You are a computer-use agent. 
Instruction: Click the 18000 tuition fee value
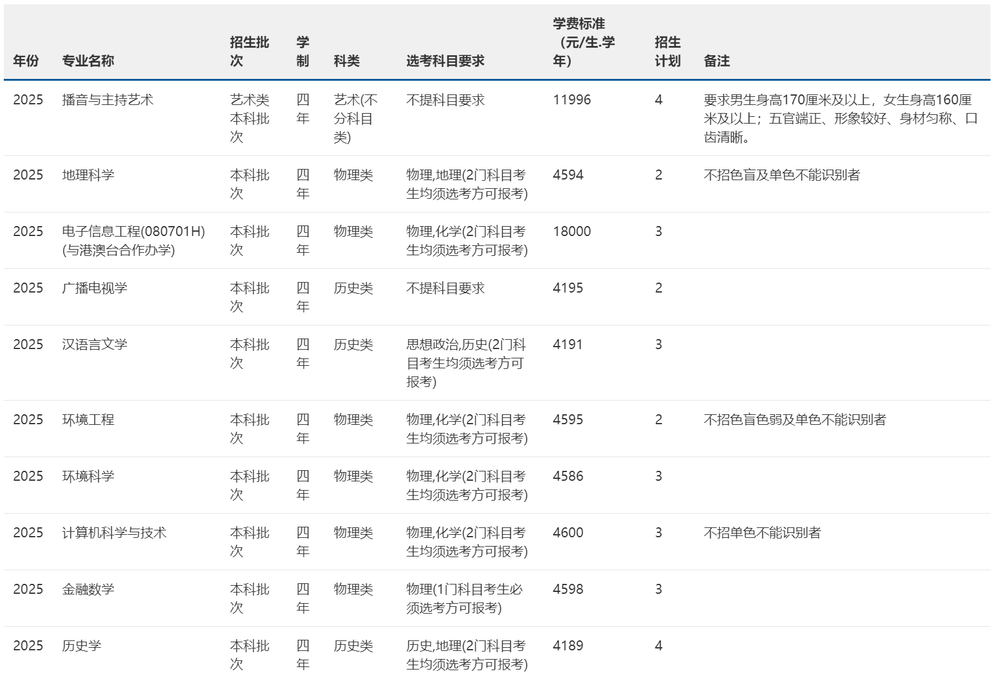[x=572, y=232]
